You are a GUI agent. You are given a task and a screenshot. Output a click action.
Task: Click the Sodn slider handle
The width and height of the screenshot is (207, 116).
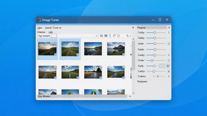pyautogui.click(x=155, y=44)
